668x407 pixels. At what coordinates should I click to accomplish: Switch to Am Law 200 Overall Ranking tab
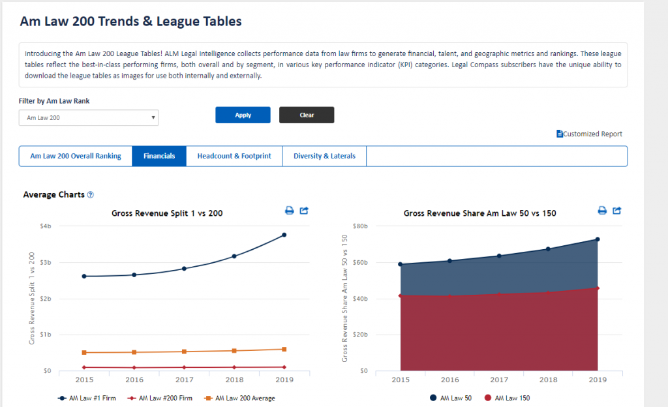coord(76,157)
